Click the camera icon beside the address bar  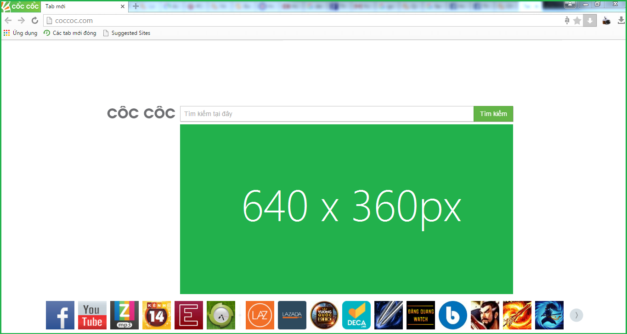pyautogui.click(x=605, y=20)
